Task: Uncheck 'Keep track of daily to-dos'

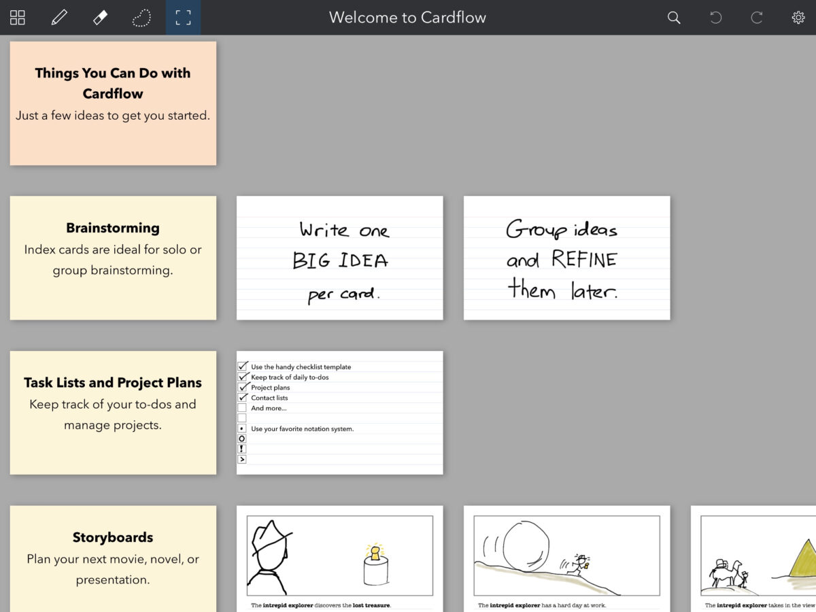Action: click(243, 377)
